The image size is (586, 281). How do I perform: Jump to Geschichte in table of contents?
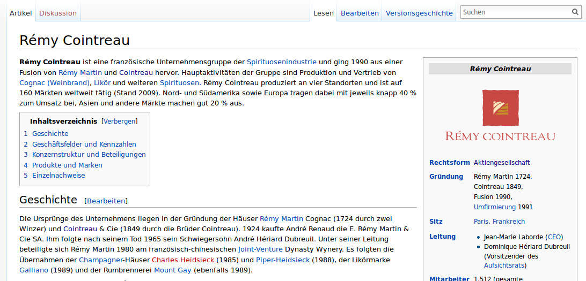50,134
